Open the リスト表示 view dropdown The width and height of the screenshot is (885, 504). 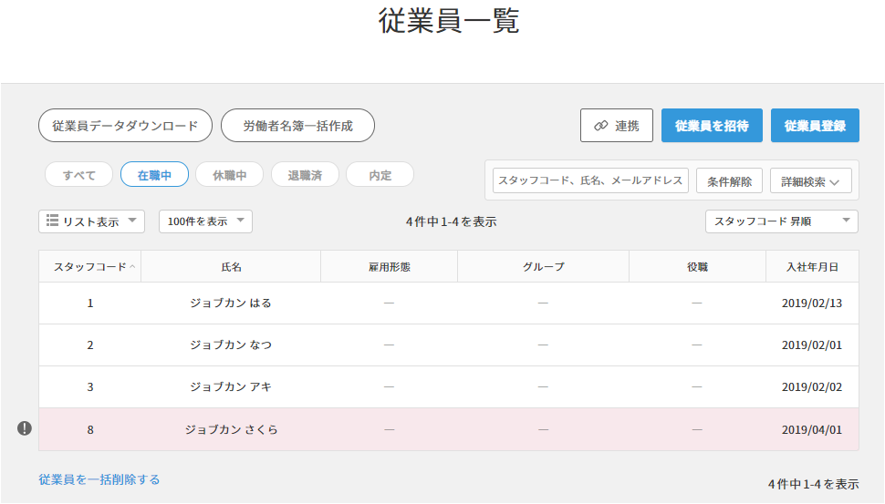click(91, 221)
